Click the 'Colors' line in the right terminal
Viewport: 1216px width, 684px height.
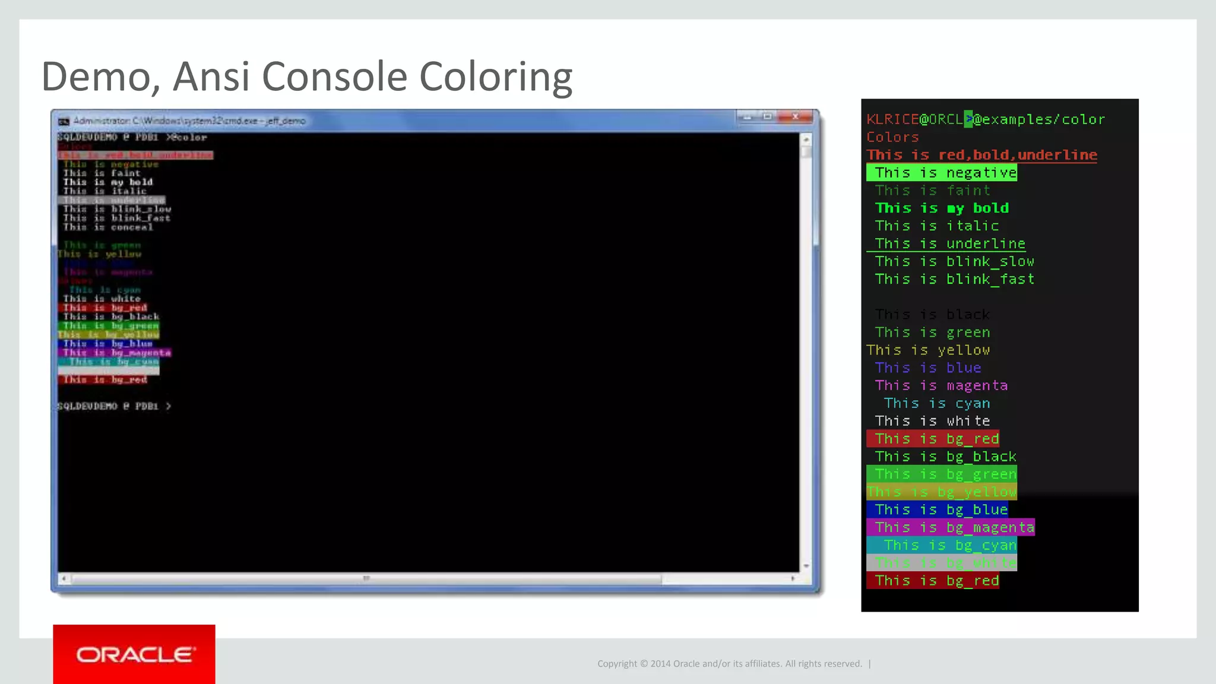[892, 137]
